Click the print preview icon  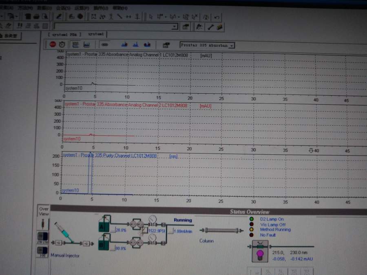click(45, 16)
